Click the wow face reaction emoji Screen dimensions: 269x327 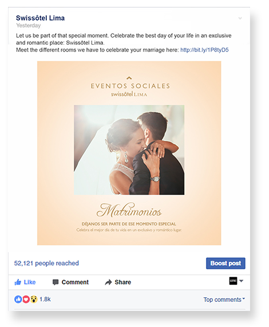[34, 300]
